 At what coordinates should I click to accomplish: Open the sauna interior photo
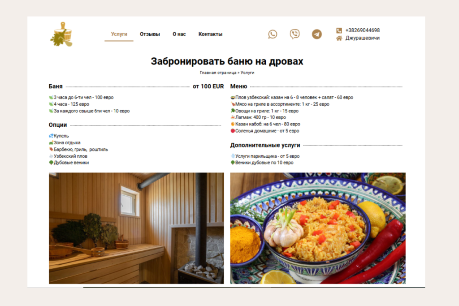pyautogui.click(x=136, y=228)
